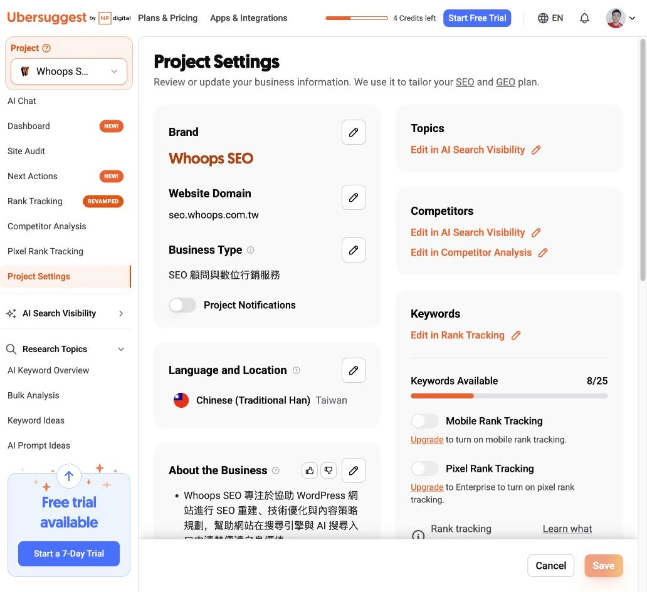Click the Keywords Available progress bar
The width and height of the screenshot is (647, 592).
click(509, 396)
